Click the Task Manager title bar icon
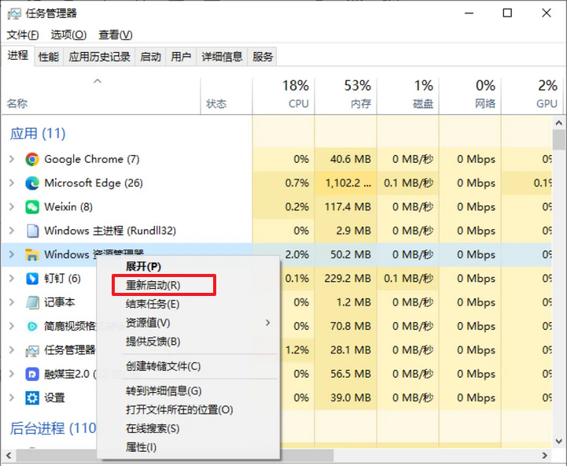Viewport: 567px width, 466px height. [x=14, y=13]
